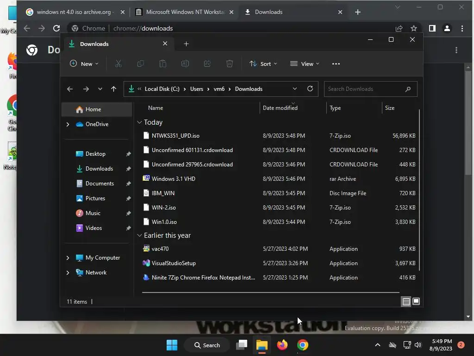
Task: Expand OneDrive in navigation pane
Action: pyautogui.click(x=68, y=124)
